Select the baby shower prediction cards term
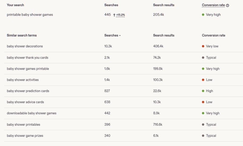The width and height of the screenshot is (243, 146). [28, 91]
